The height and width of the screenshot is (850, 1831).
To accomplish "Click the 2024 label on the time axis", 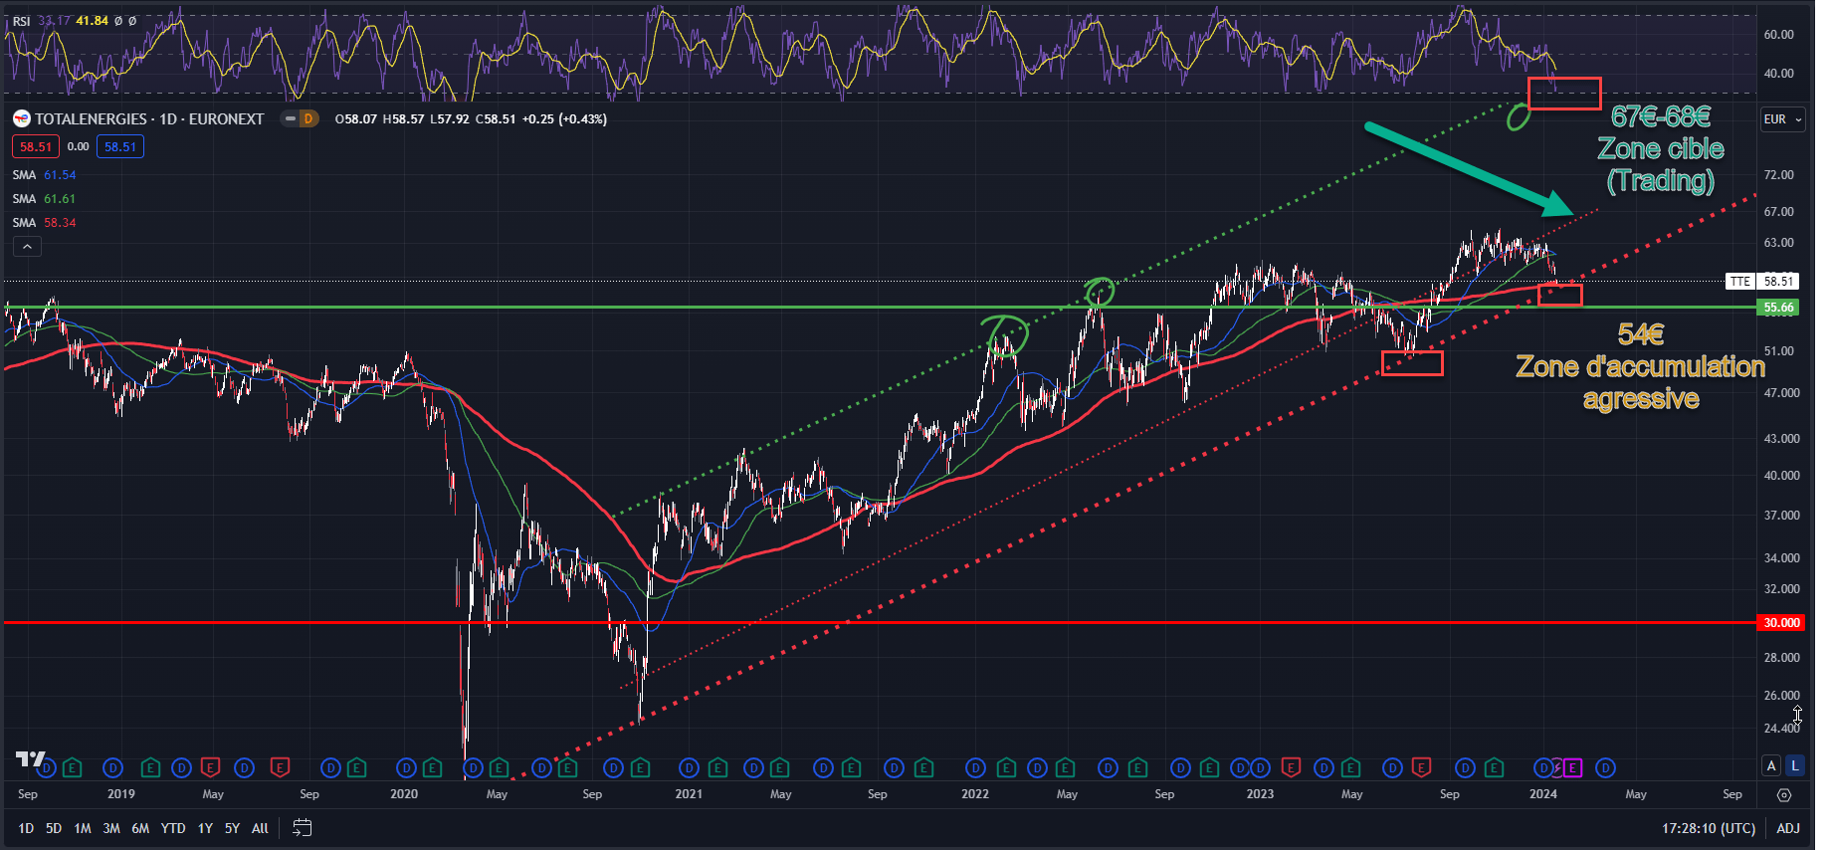I will click(x=1543, y=794).
